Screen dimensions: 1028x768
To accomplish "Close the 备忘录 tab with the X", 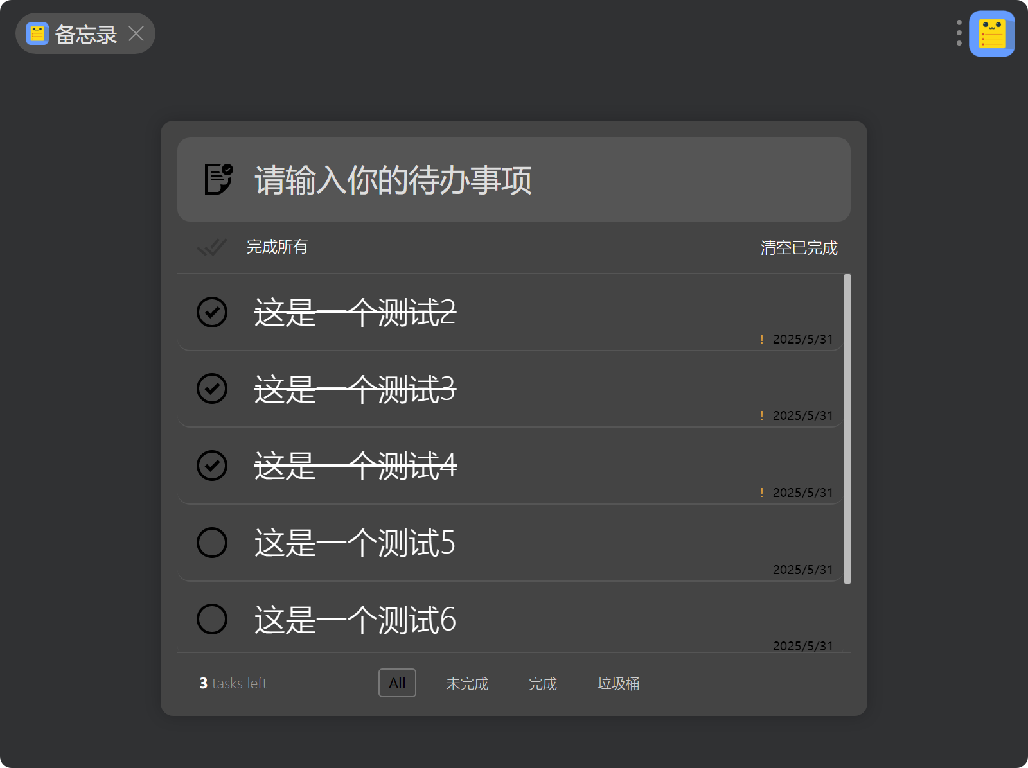I will coord(136,33).
